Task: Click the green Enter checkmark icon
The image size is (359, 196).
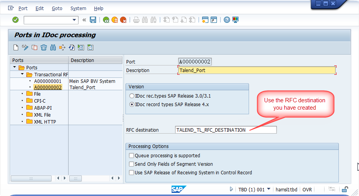Action: tap(15, 20)
